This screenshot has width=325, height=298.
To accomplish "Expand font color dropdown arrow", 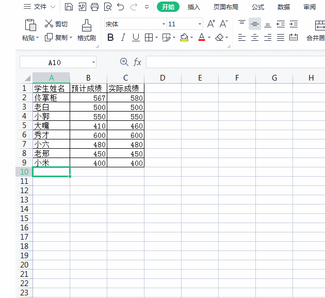I will pyautogui.click(x=209, y=38).
